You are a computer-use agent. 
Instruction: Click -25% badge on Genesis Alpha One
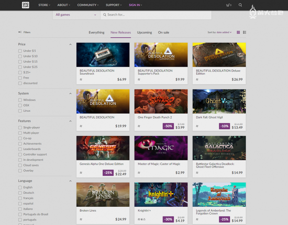tap(108, 173)
